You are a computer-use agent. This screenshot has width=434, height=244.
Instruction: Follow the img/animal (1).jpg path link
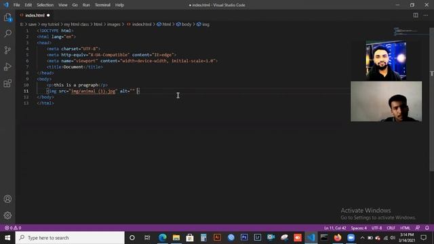93,91
